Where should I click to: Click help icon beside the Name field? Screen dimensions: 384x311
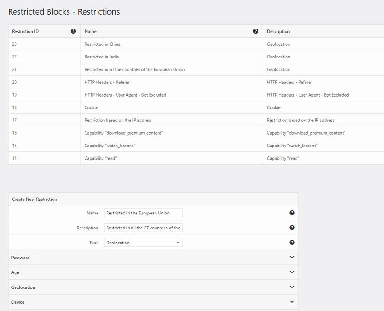(x=292, y=213)
